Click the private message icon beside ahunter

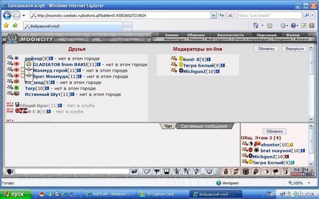245,144
